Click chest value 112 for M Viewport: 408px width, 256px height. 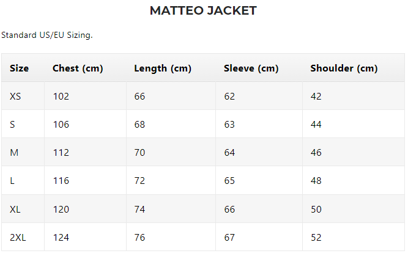[61, 153]
